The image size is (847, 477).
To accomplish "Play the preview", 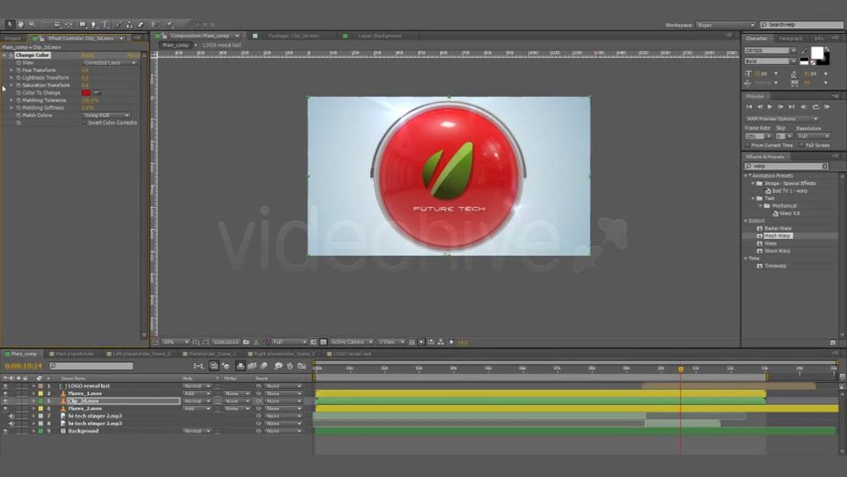I will [770, 107].
